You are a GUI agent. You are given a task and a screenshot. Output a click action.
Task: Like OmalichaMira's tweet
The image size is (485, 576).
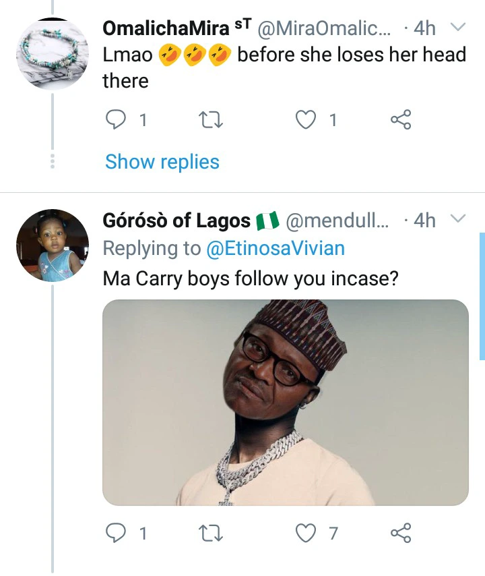pos(306,120)
